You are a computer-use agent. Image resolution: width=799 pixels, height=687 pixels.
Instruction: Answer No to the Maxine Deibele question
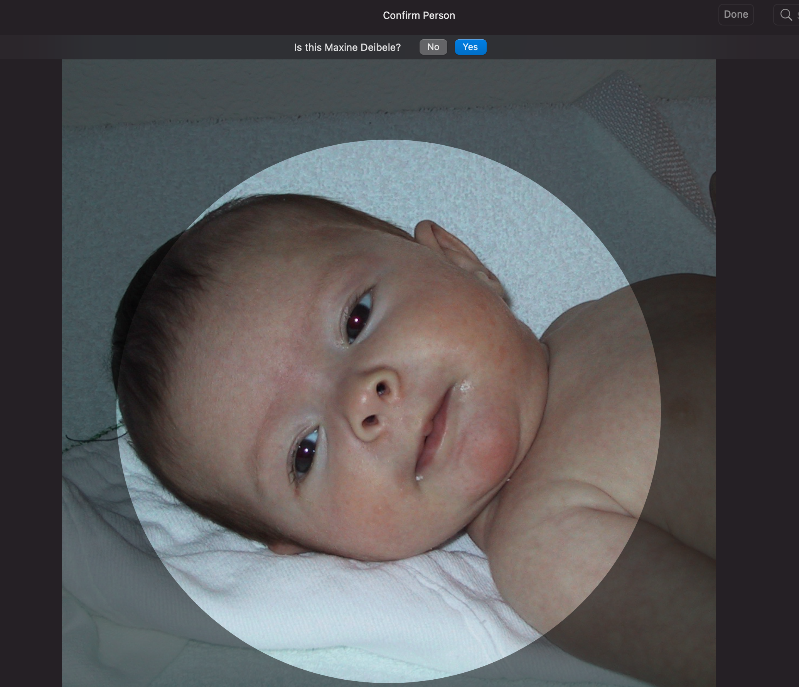click(x=433, y=47)
